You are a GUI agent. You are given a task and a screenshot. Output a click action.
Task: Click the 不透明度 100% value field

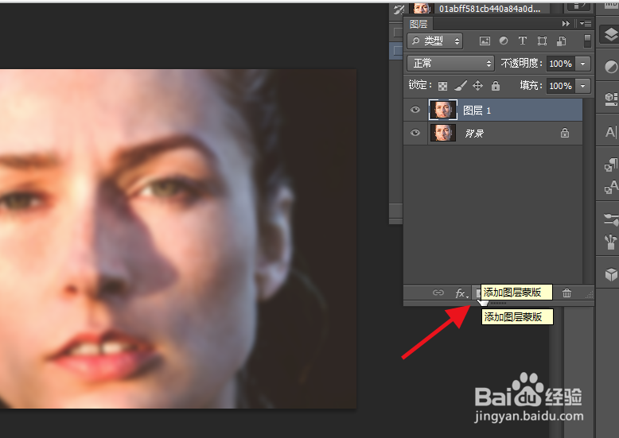click(561, 64)
